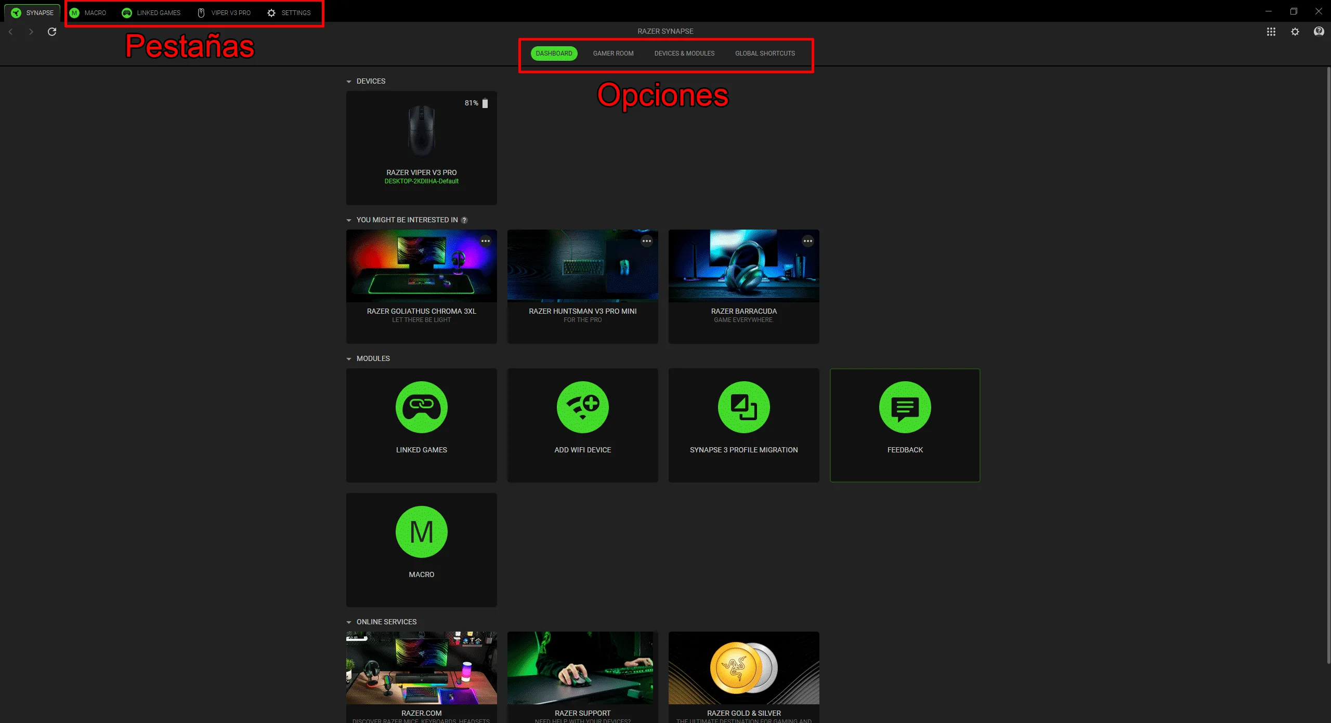
Task: Click the Razer Huntsman V3 Pro Mini title
Action: point(583,311)
